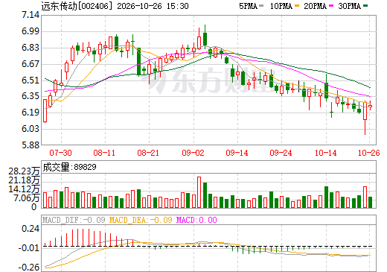Select the 08-21 date label
This screenshot has width=387, height=272.
pos(148,153)
